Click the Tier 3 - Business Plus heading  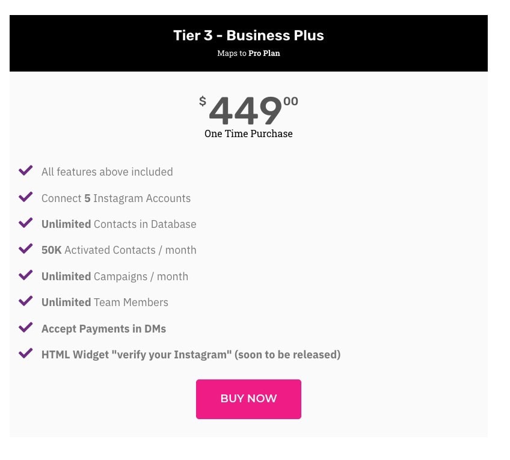(248, 35)
